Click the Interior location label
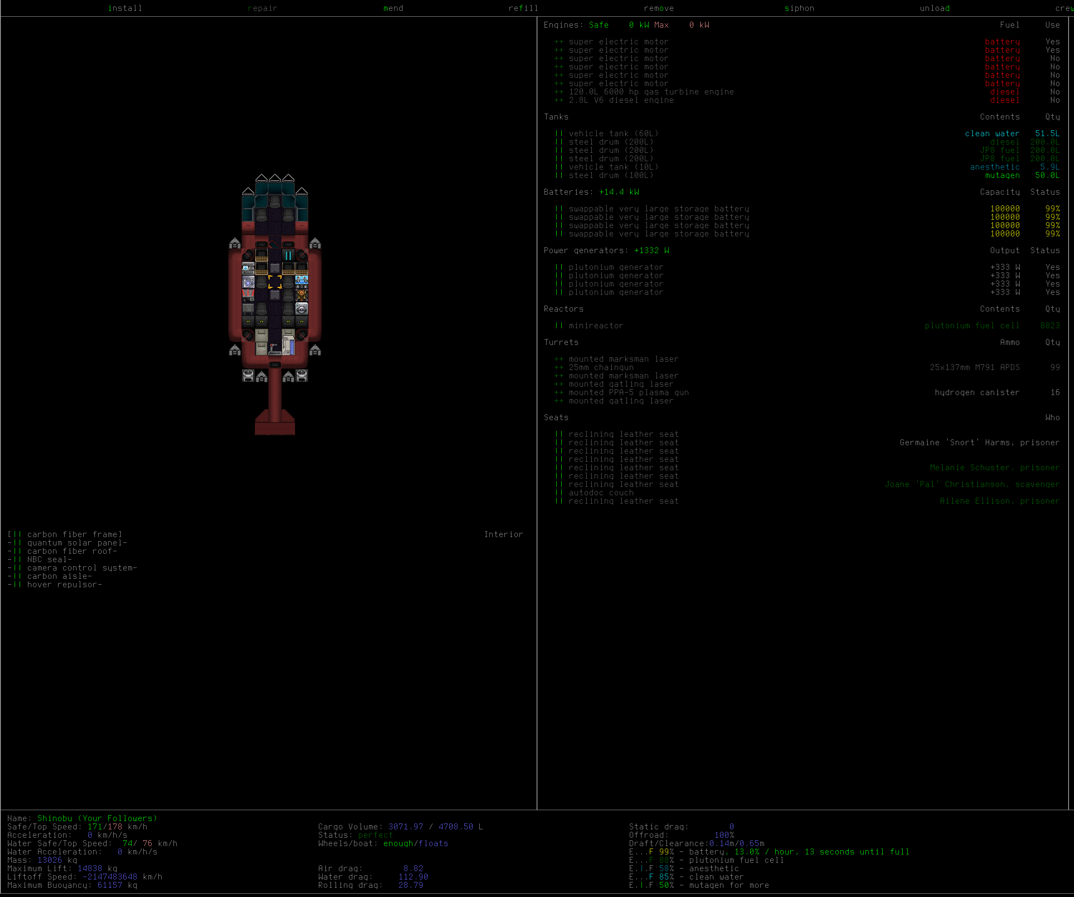 [x=504, y=535]
